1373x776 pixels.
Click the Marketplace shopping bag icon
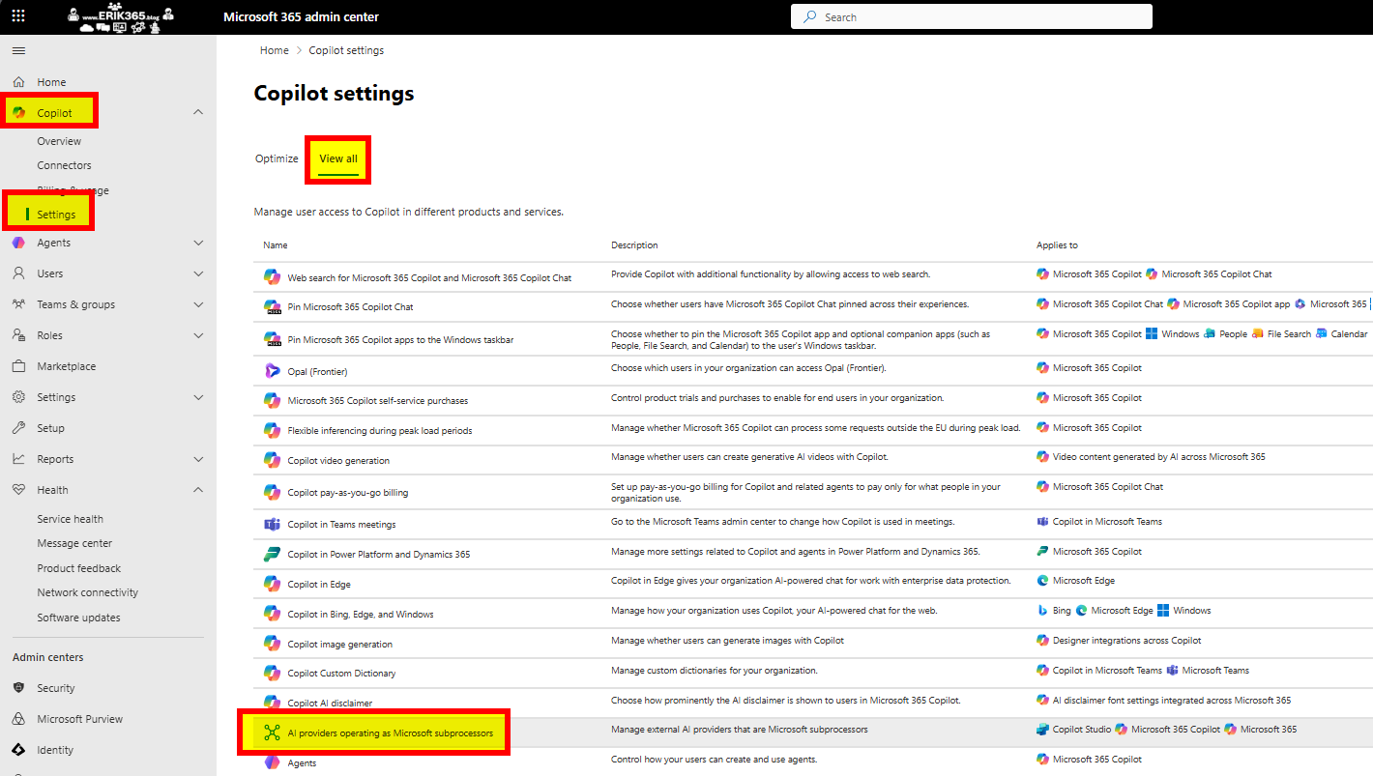click(x=18, y=366)
